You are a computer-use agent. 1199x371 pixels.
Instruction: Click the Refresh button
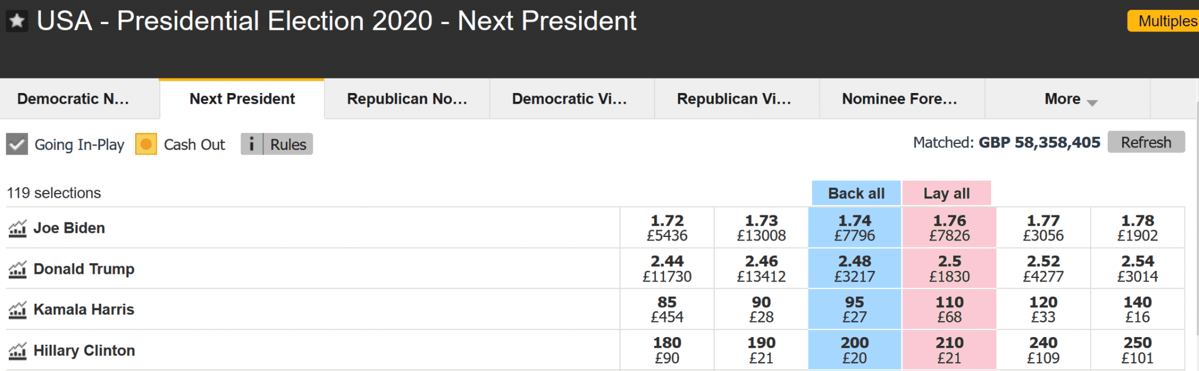[1146, 142]
